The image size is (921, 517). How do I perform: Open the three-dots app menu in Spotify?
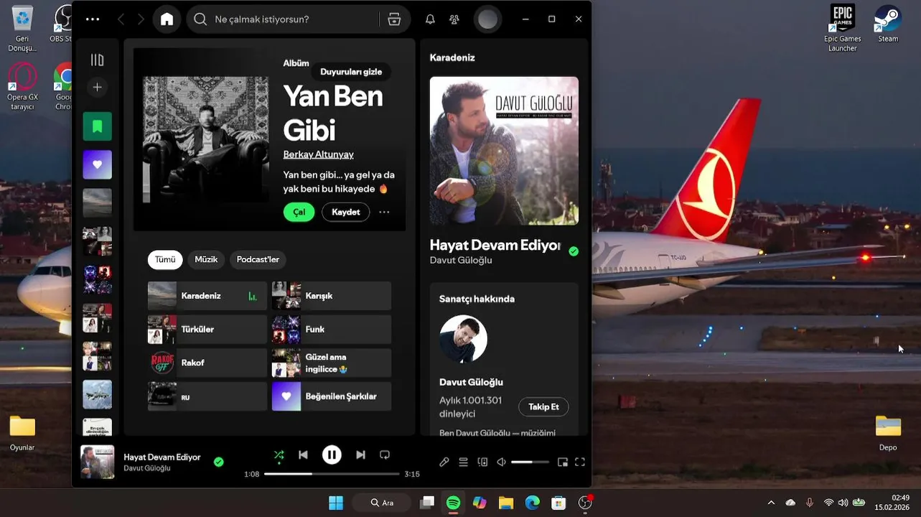click(93, 19)
